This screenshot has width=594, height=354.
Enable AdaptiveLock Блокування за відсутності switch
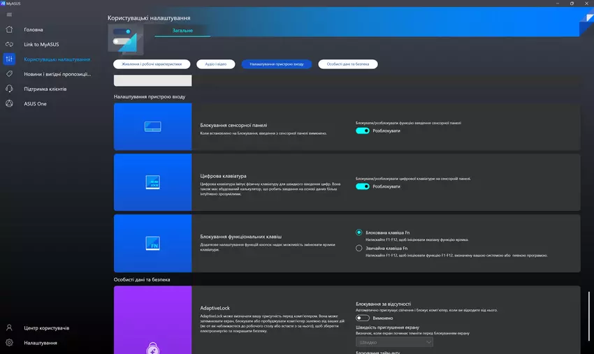363,318
